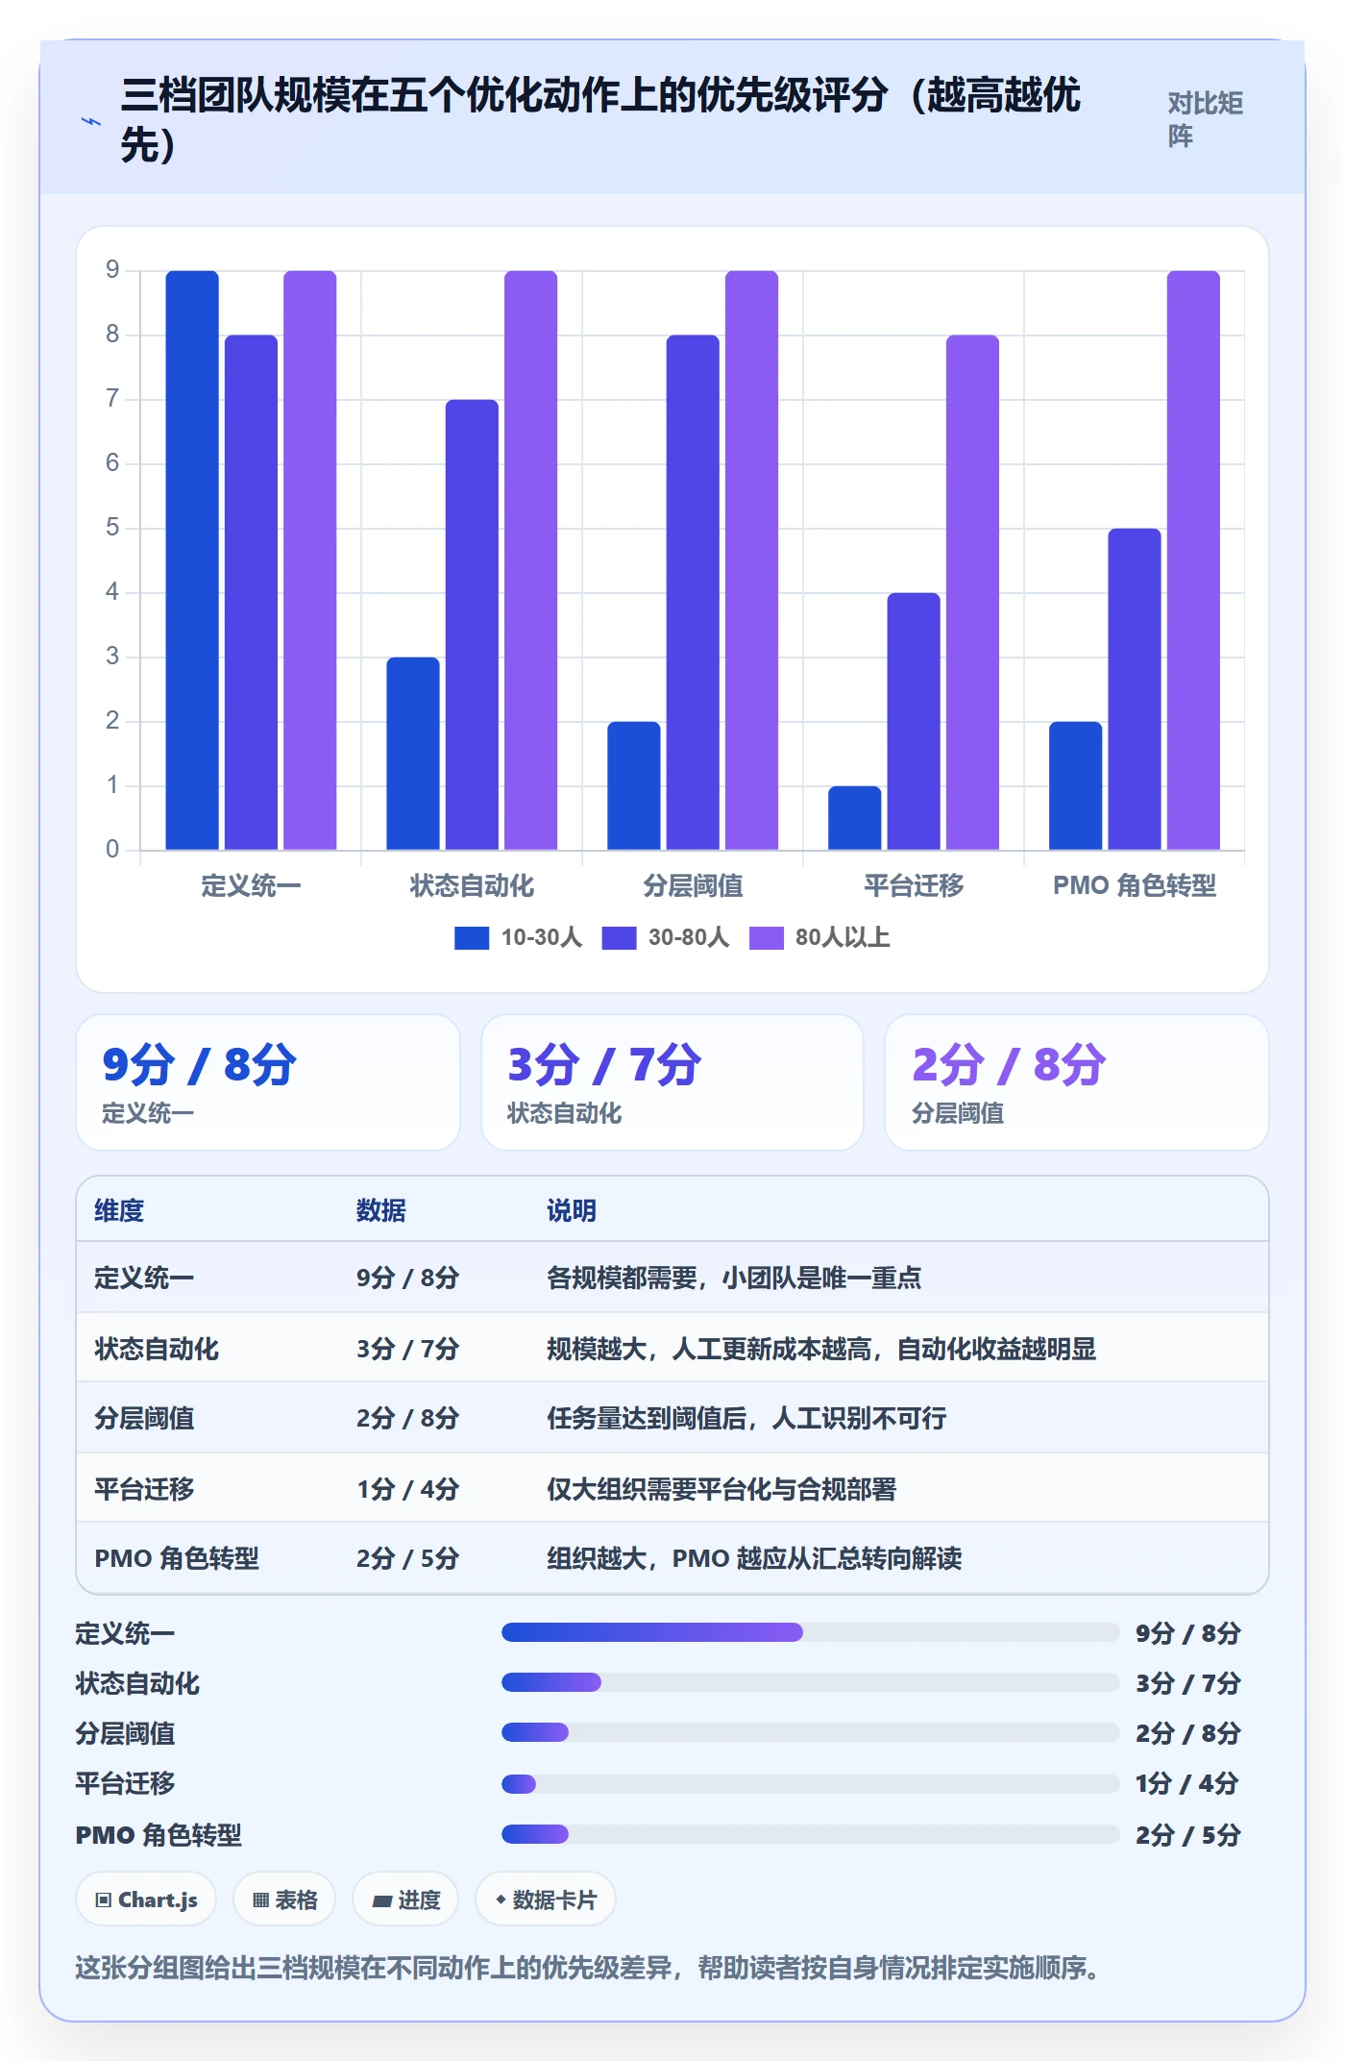This screenshot has width=1345, height=2061.
Task: Click the 分层阈值 progress bar
Action: [x=810, y=1732]
